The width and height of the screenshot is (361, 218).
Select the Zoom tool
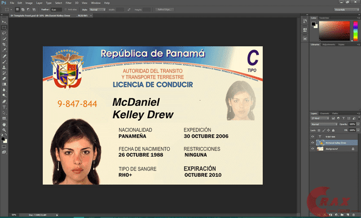point(4,130)
